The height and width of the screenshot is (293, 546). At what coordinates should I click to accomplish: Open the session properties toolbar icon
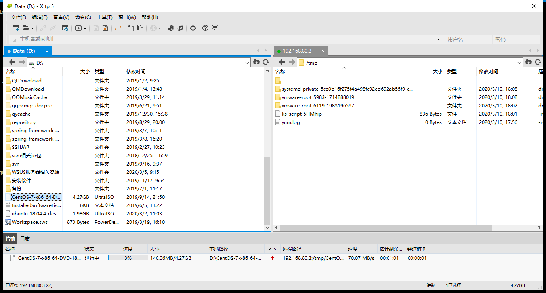click(x=65, y=28)
